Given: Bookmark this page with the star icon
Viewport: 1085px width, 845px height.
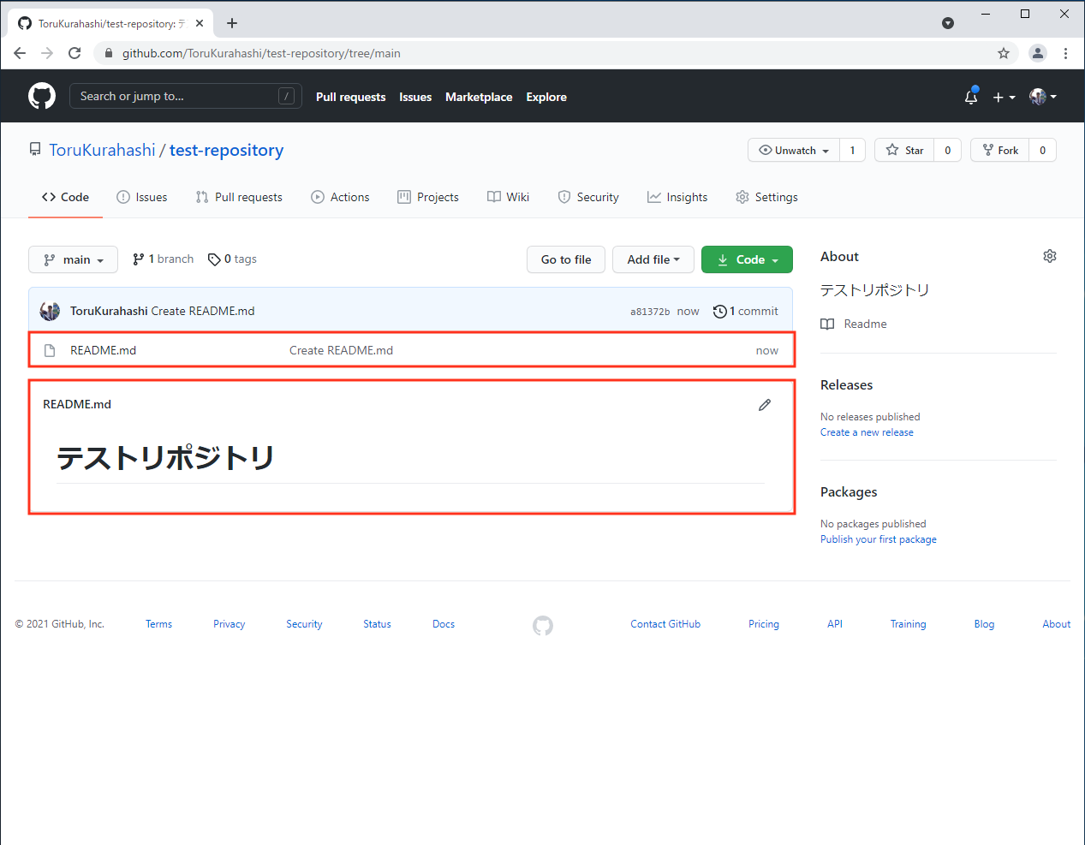Looking at the screenshot, I should pyautogui.click(x=1004, y=53).
